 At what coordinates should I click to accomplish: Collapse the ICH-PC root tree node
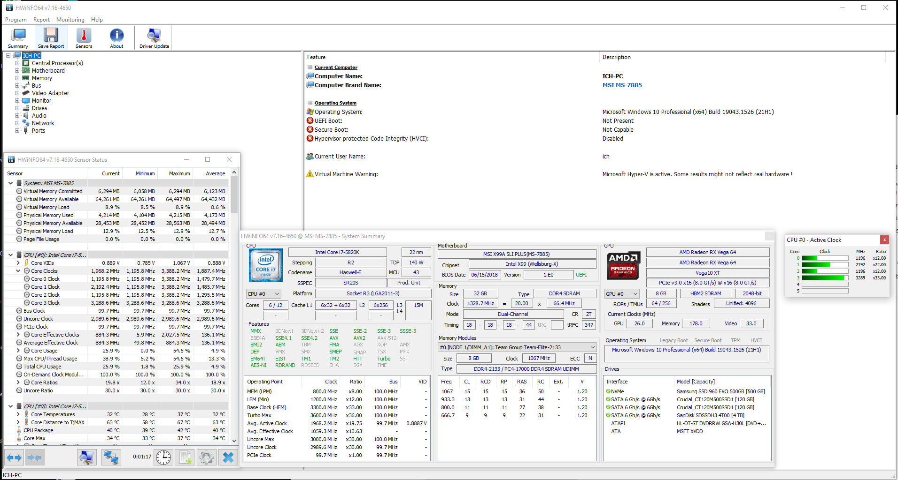tap(8, 55)
